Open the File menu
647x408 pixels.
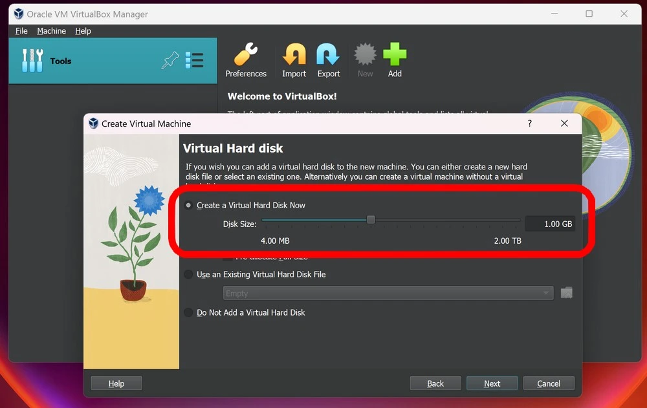tap(21, 31)
